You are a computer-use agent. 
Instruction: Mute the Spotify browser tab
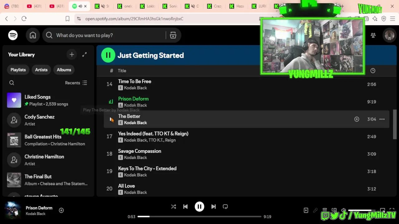pos(80,6)
